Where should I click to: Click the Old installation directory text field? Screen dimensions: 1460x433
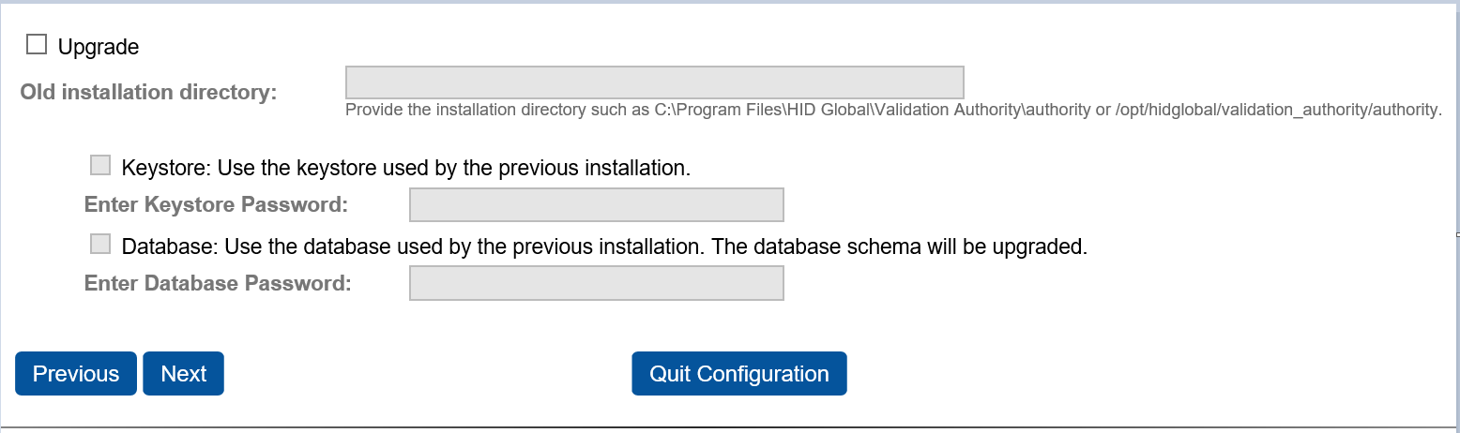pos(654,82)
